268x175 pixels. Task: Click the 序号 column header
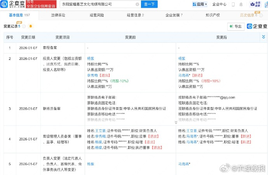pyautogui.click(x=10, y=37)
